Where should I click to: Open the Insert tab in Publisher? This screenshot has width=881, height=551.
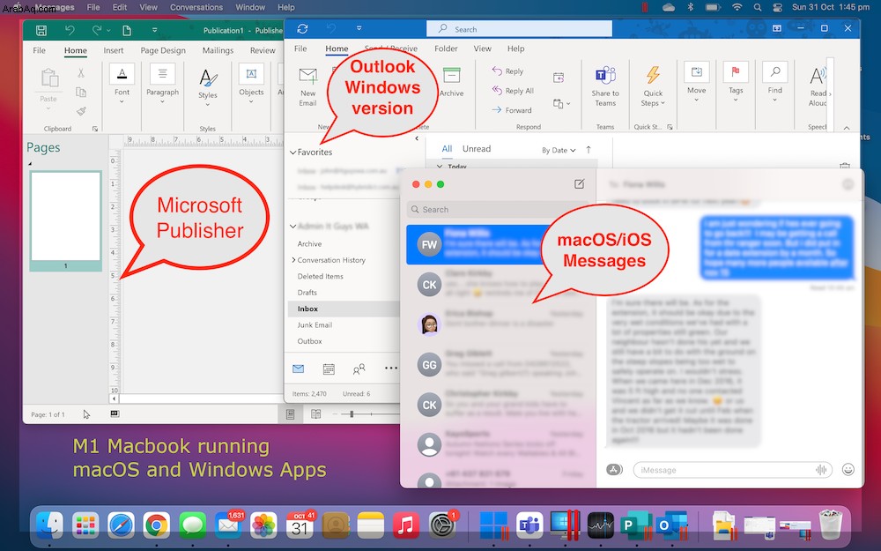click(x=114, y=50)
